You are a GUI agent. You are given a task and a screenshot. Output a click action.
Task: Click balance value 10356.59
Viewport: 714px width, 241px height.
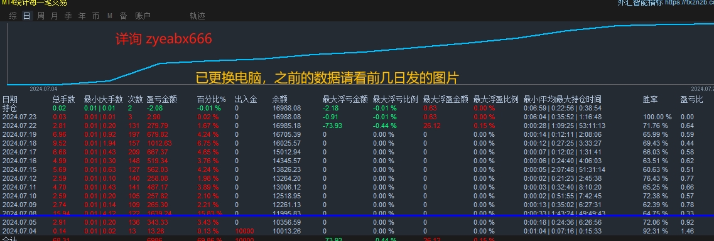point(286,222)
